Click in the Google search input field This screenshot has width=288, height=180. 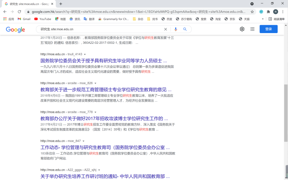[101, 29]
